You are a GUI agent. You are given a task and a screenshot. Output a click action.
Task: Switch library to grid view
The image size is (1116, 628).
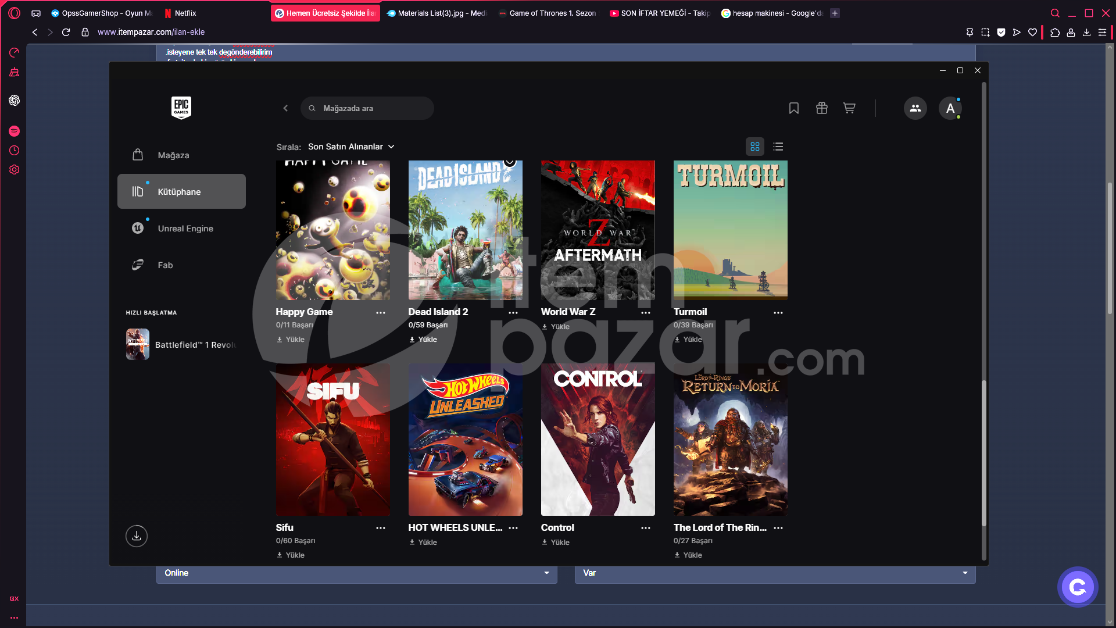tap(755, 147)
